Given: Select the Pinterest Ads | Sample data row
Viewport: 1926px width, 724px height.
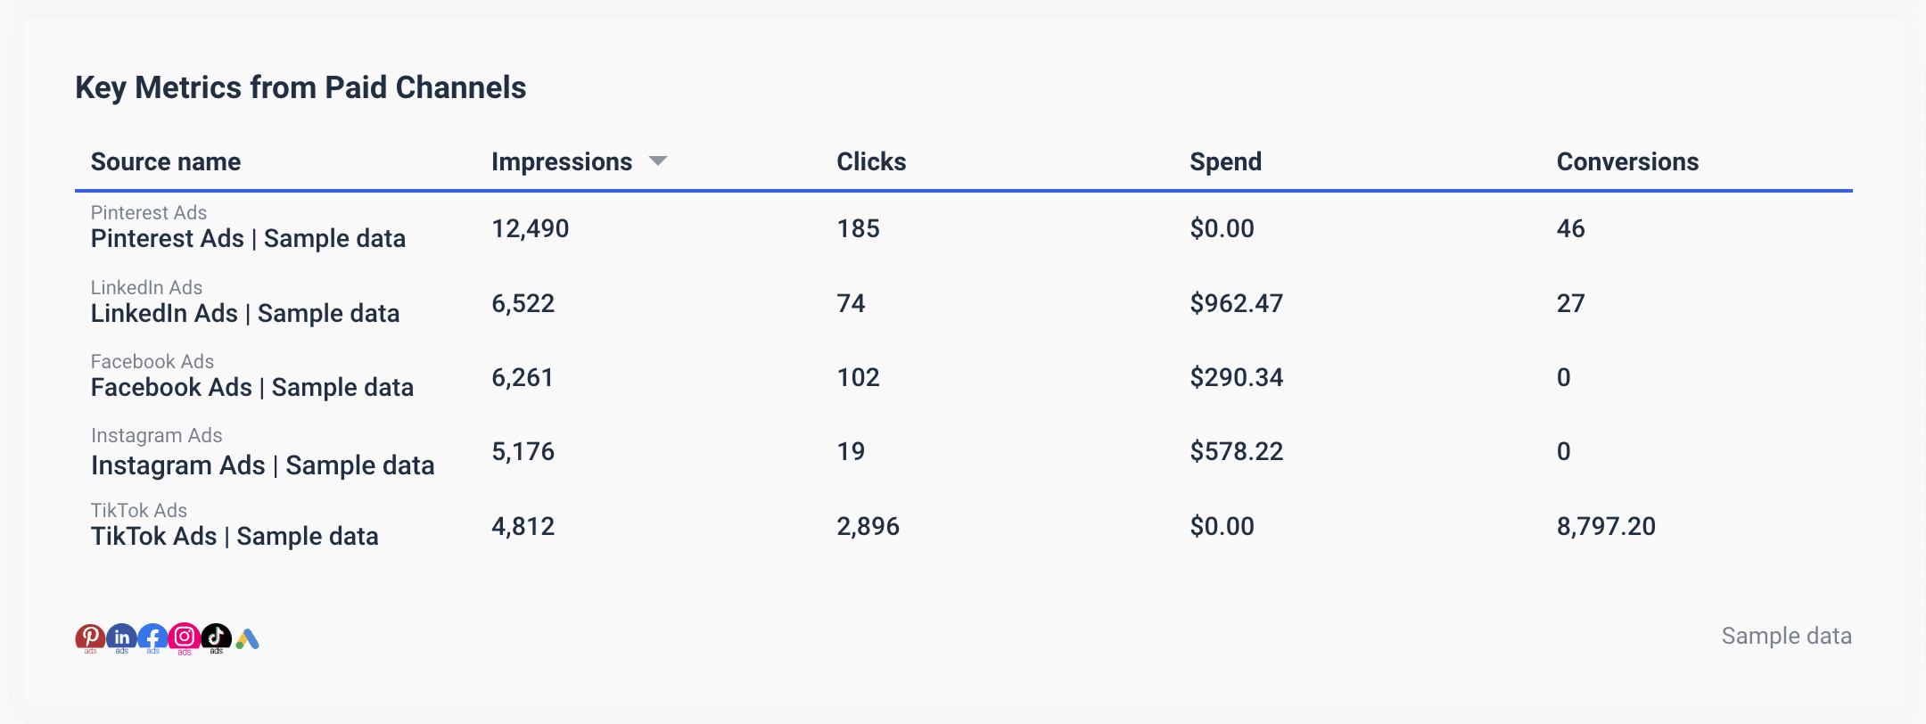Looking at the screenshot, I should 248,239.
